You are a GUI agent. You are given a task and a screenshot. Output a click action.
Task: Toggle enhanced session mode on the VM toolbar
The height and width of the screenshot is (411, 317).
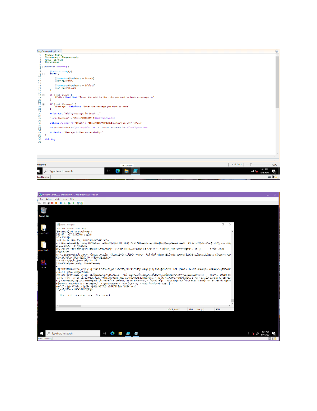78,203
